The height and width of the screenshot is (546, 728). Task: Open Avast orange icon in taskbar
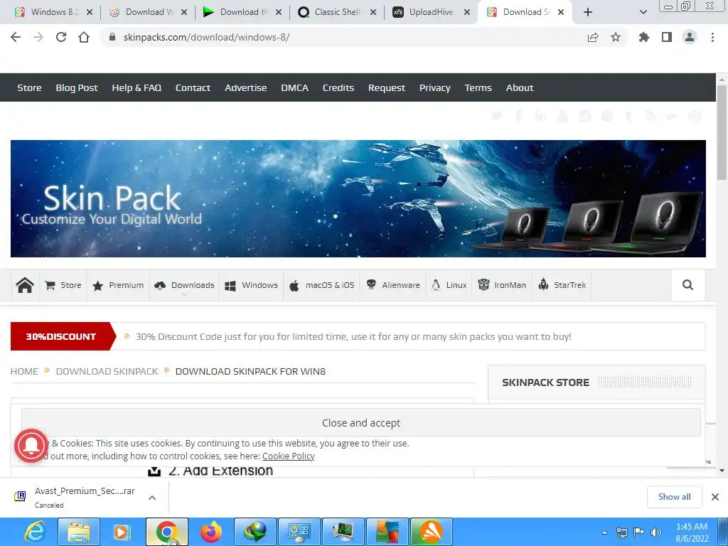click(x=432, y=532)
